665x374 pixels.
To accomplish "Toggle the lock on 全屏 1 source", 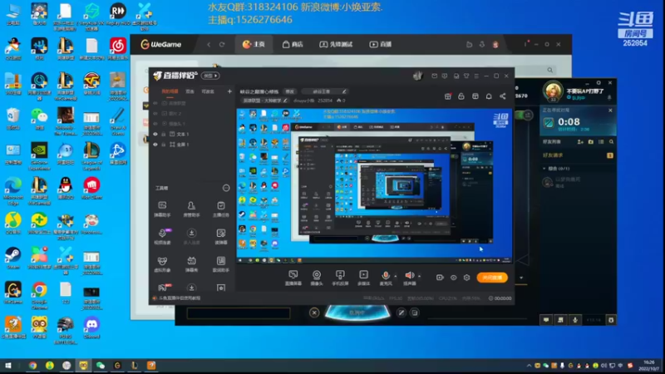I will (164, 144).
